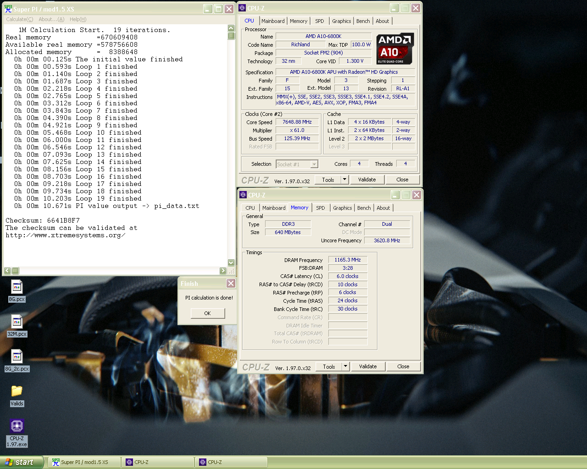The image size is (587, 469).
Task: Click the lower CPU-Z window title icon
Action: pos(244,195)
